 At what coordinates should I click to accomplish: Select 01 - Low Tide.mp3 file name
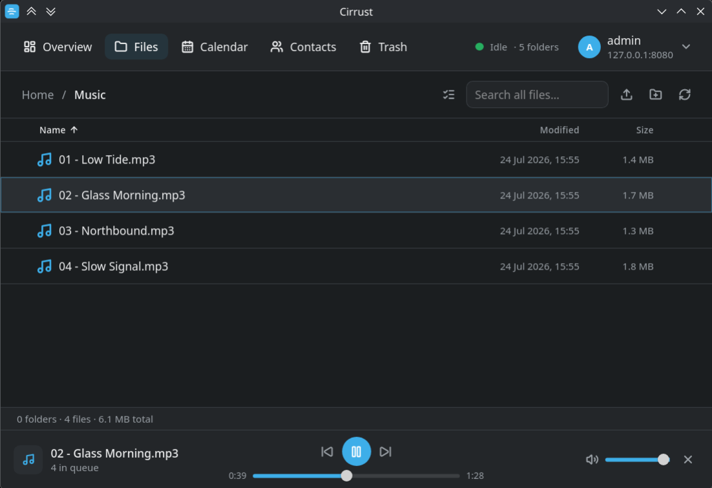107,160
